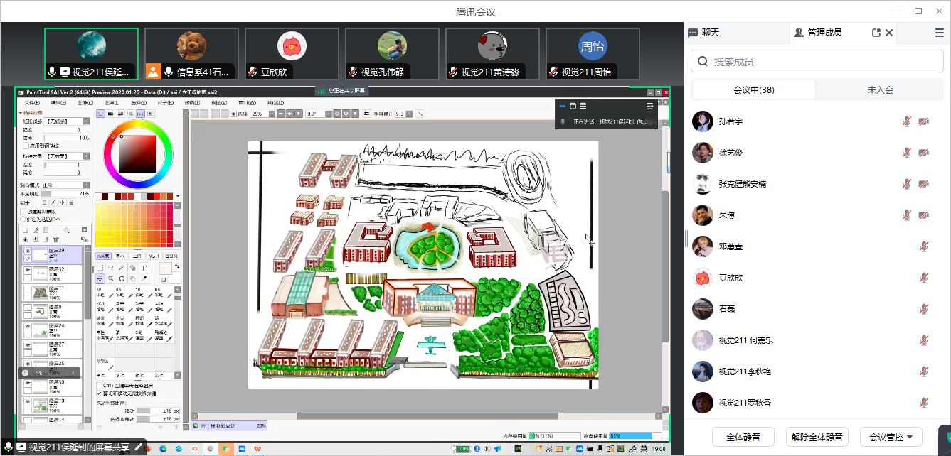Click the pencil icon beside screen share label

[139, 447]
